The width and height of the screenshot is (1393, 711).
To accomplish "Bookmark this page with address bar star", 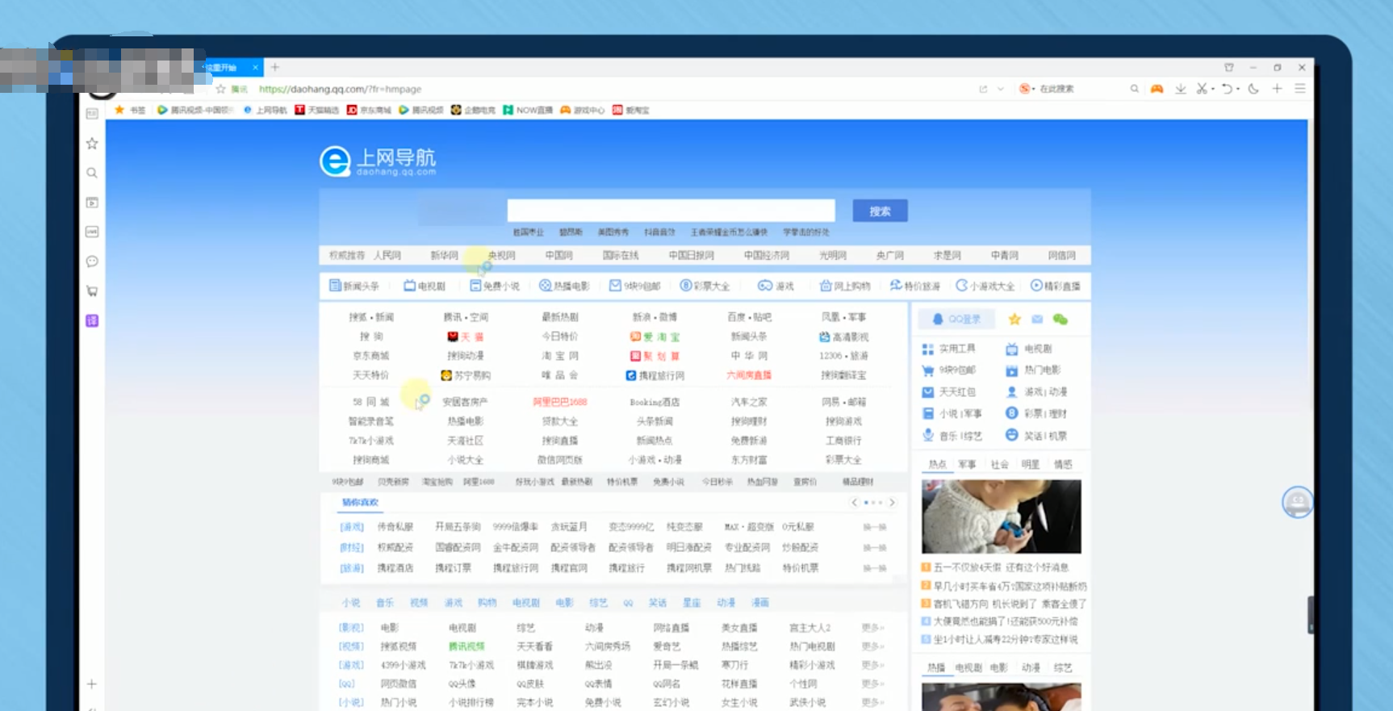I will click(220, 89).
